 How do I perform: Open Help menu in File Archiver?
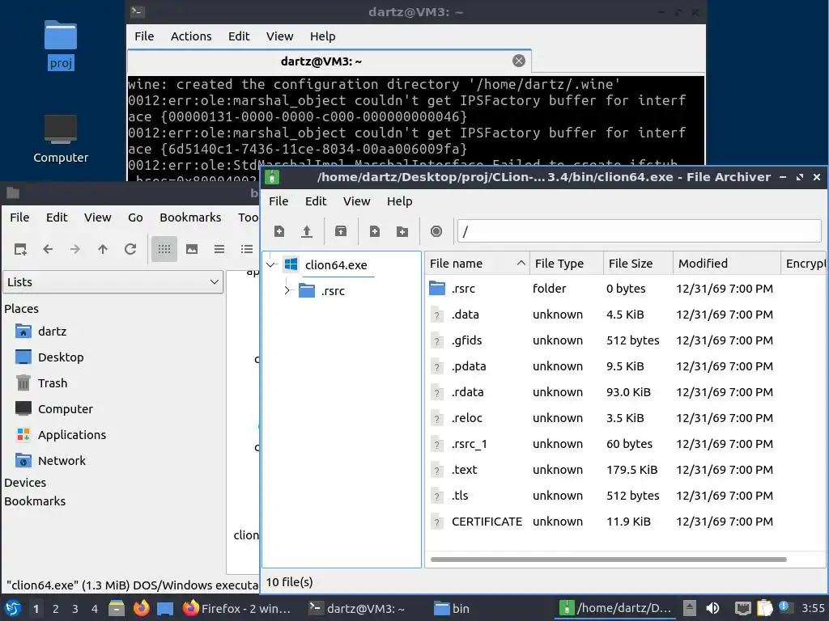coord(399,201)
